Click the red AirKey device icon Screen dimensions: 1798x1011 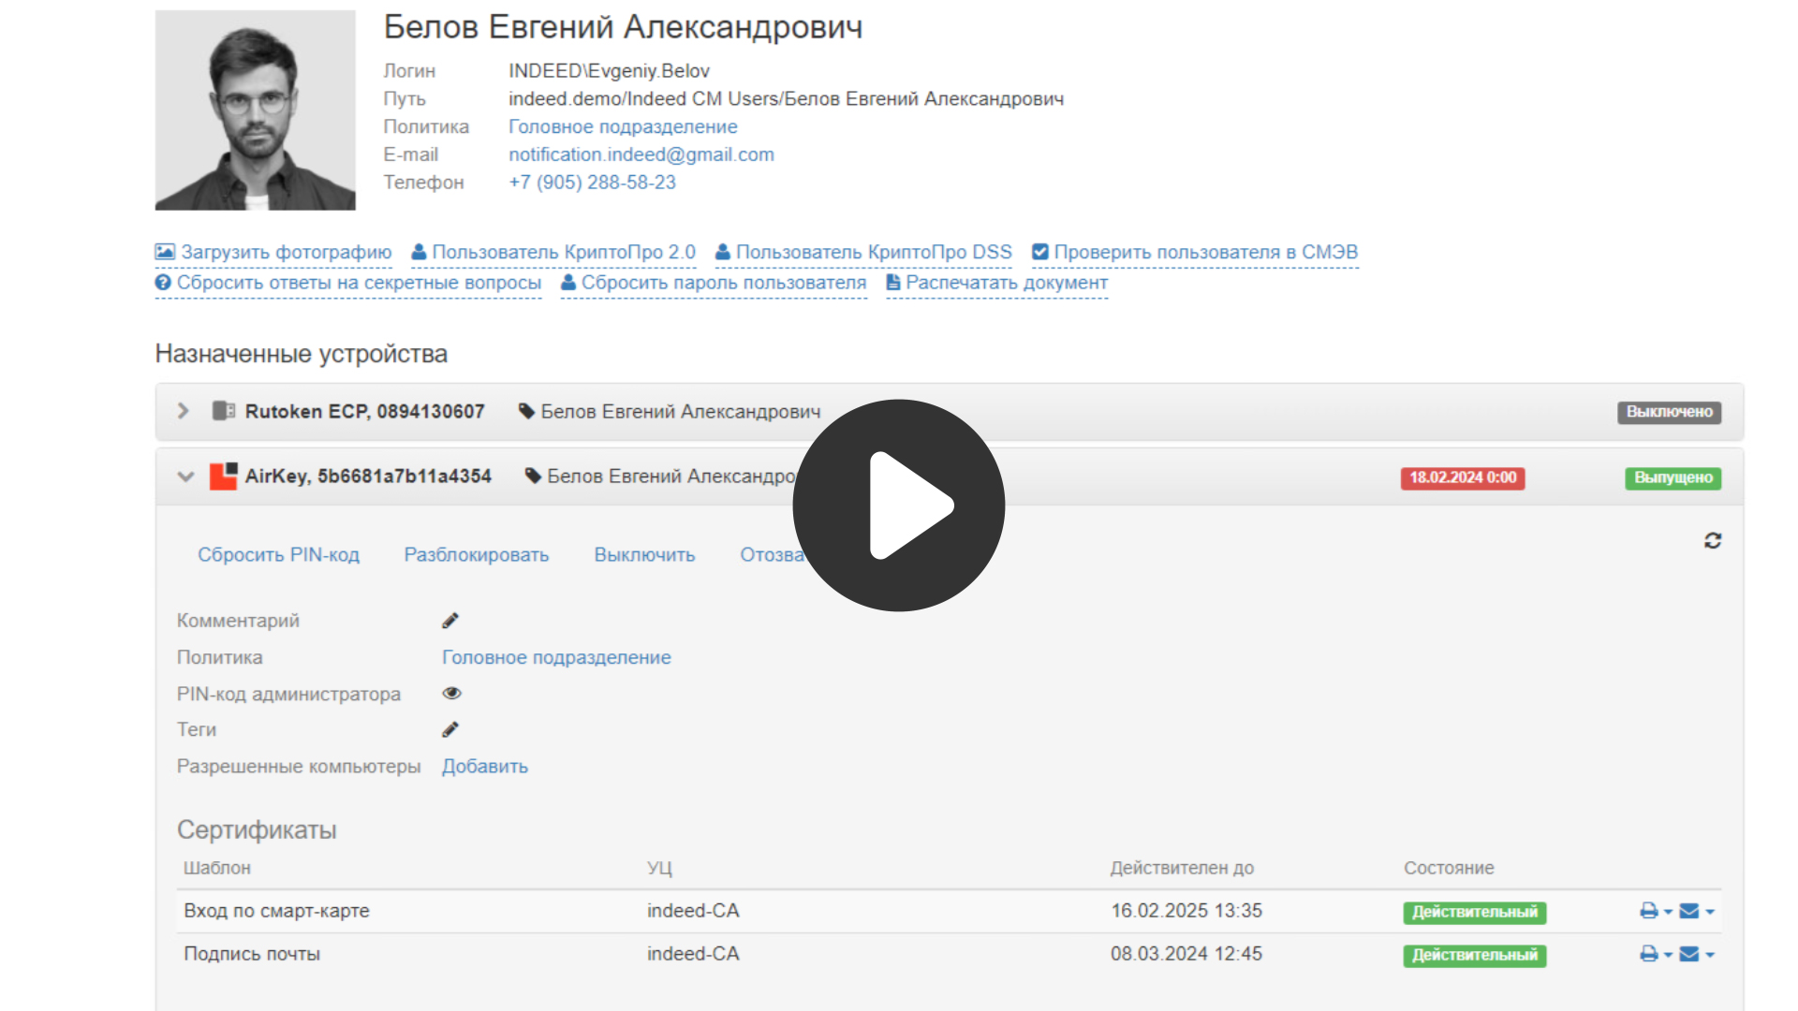223,476
